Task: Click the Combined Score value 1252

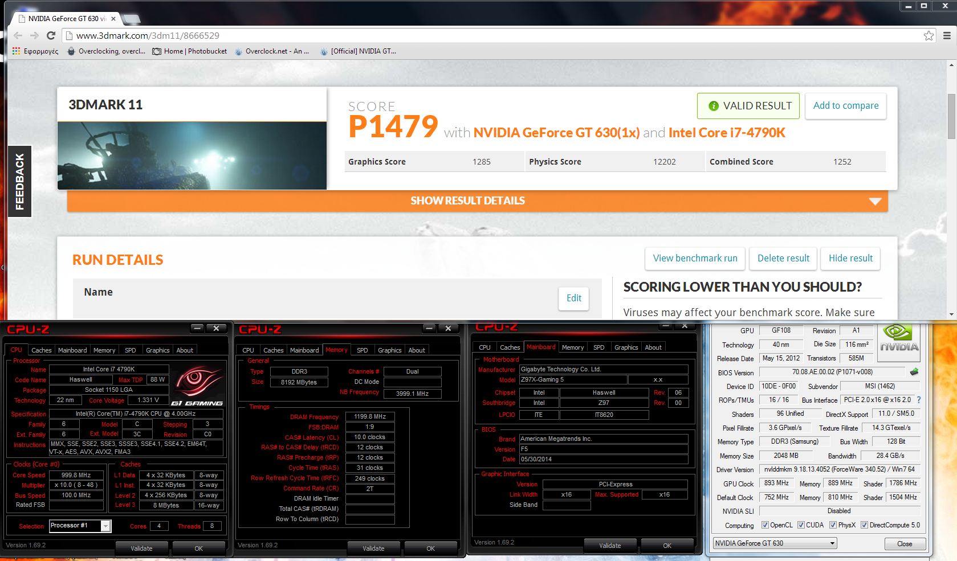Action: point(842,162)
